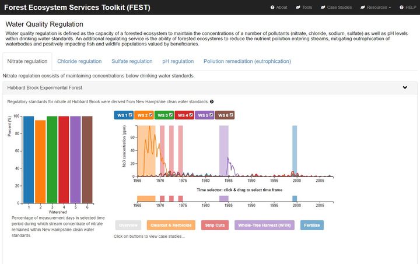Click the Water Quality Regulation heading
420x264 pixels.
click(x=44, y=24)
